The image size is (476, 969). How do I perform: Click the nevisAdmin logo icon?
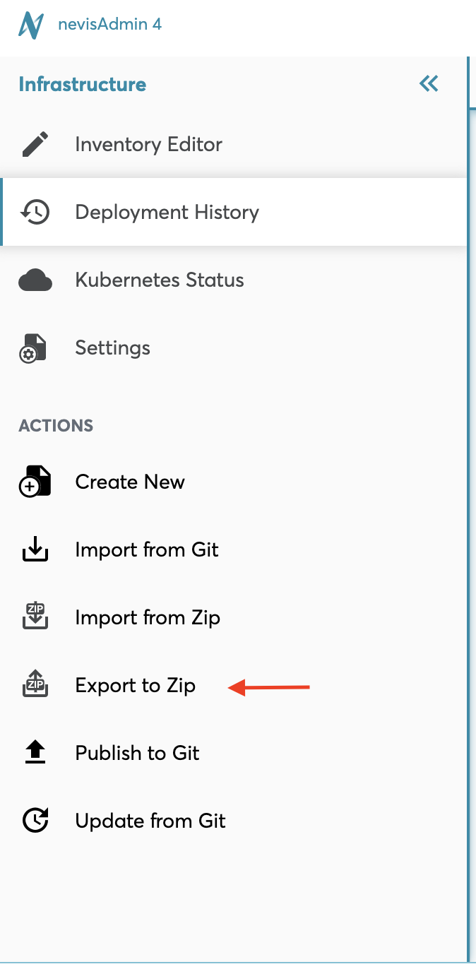[32, 25]
